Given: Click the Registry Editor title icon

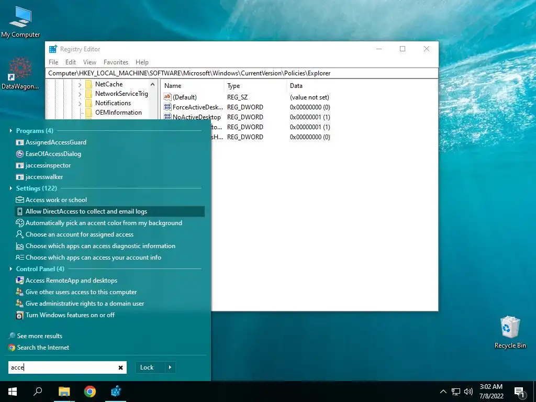Looking at the screenshot, I should point(53,49).
